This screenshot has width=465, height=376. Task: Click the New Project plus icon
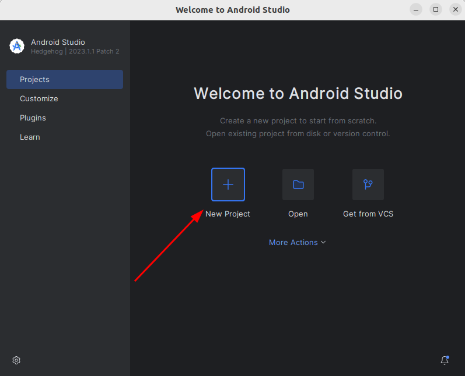(228, 185)
